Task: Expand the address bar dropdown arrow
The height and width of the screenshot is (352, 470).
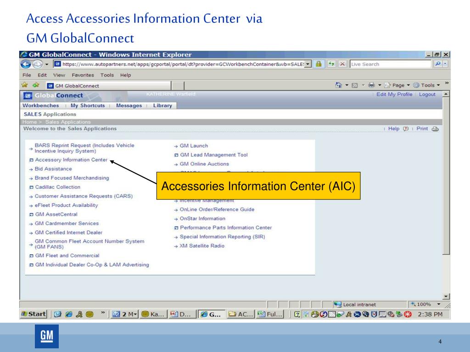Action: (x=308, y=64)
